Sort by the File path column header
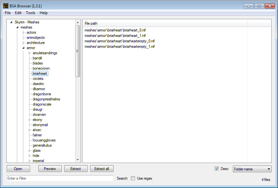The image size is (278, 188). [x=165, y=23]
